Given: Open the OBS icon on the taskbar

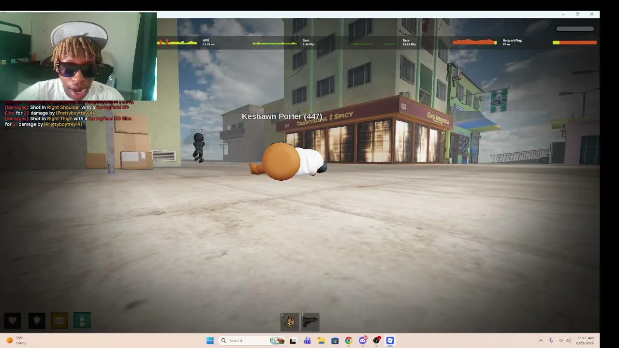Looking at the screenshot, I should [377, 341].
